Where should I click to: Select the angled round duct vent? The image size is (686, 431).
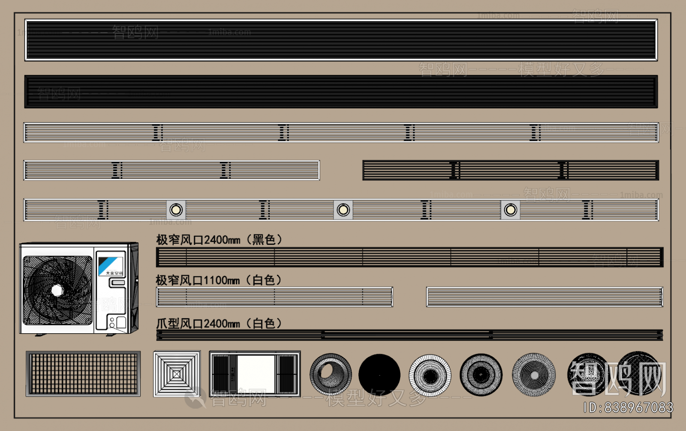coord(330,374)
